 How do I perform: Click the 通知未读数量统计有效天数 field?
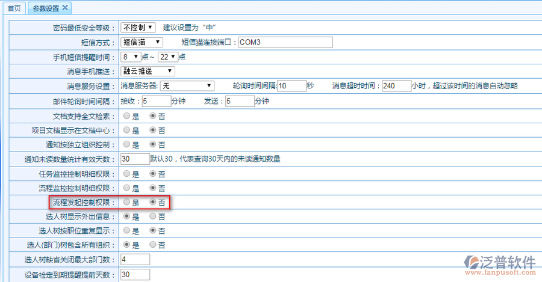click(x=135, y=159)
